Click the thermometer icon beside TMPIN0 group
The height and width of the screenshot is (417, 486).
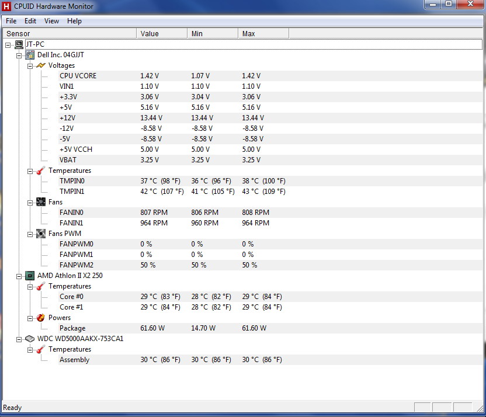coord(41,171)
